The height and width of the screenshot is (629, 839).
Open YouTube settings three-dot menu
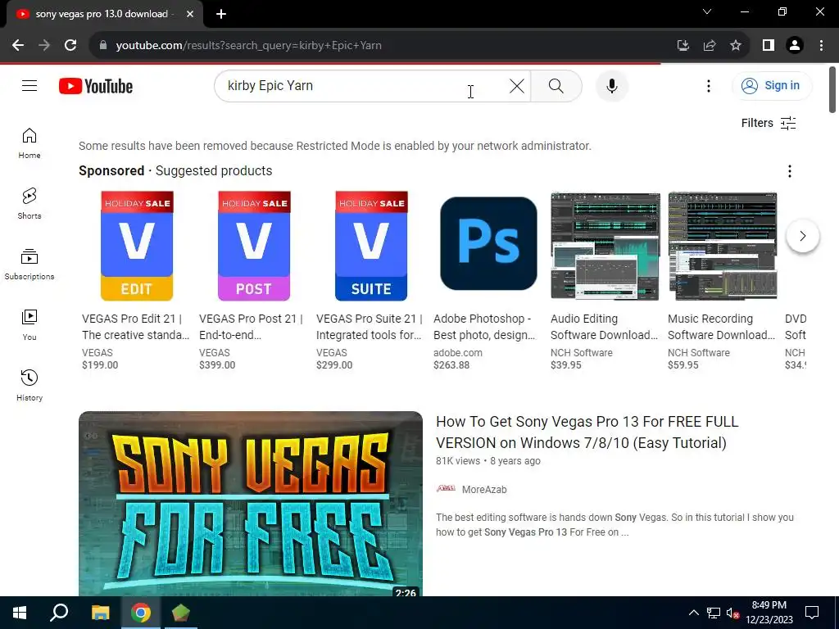[x=709, y=85]
